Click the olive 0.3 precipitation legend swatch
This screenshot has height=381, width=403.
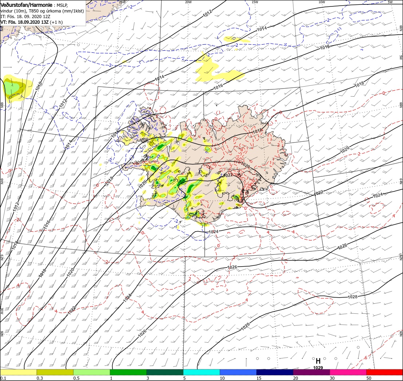point(55,372)
